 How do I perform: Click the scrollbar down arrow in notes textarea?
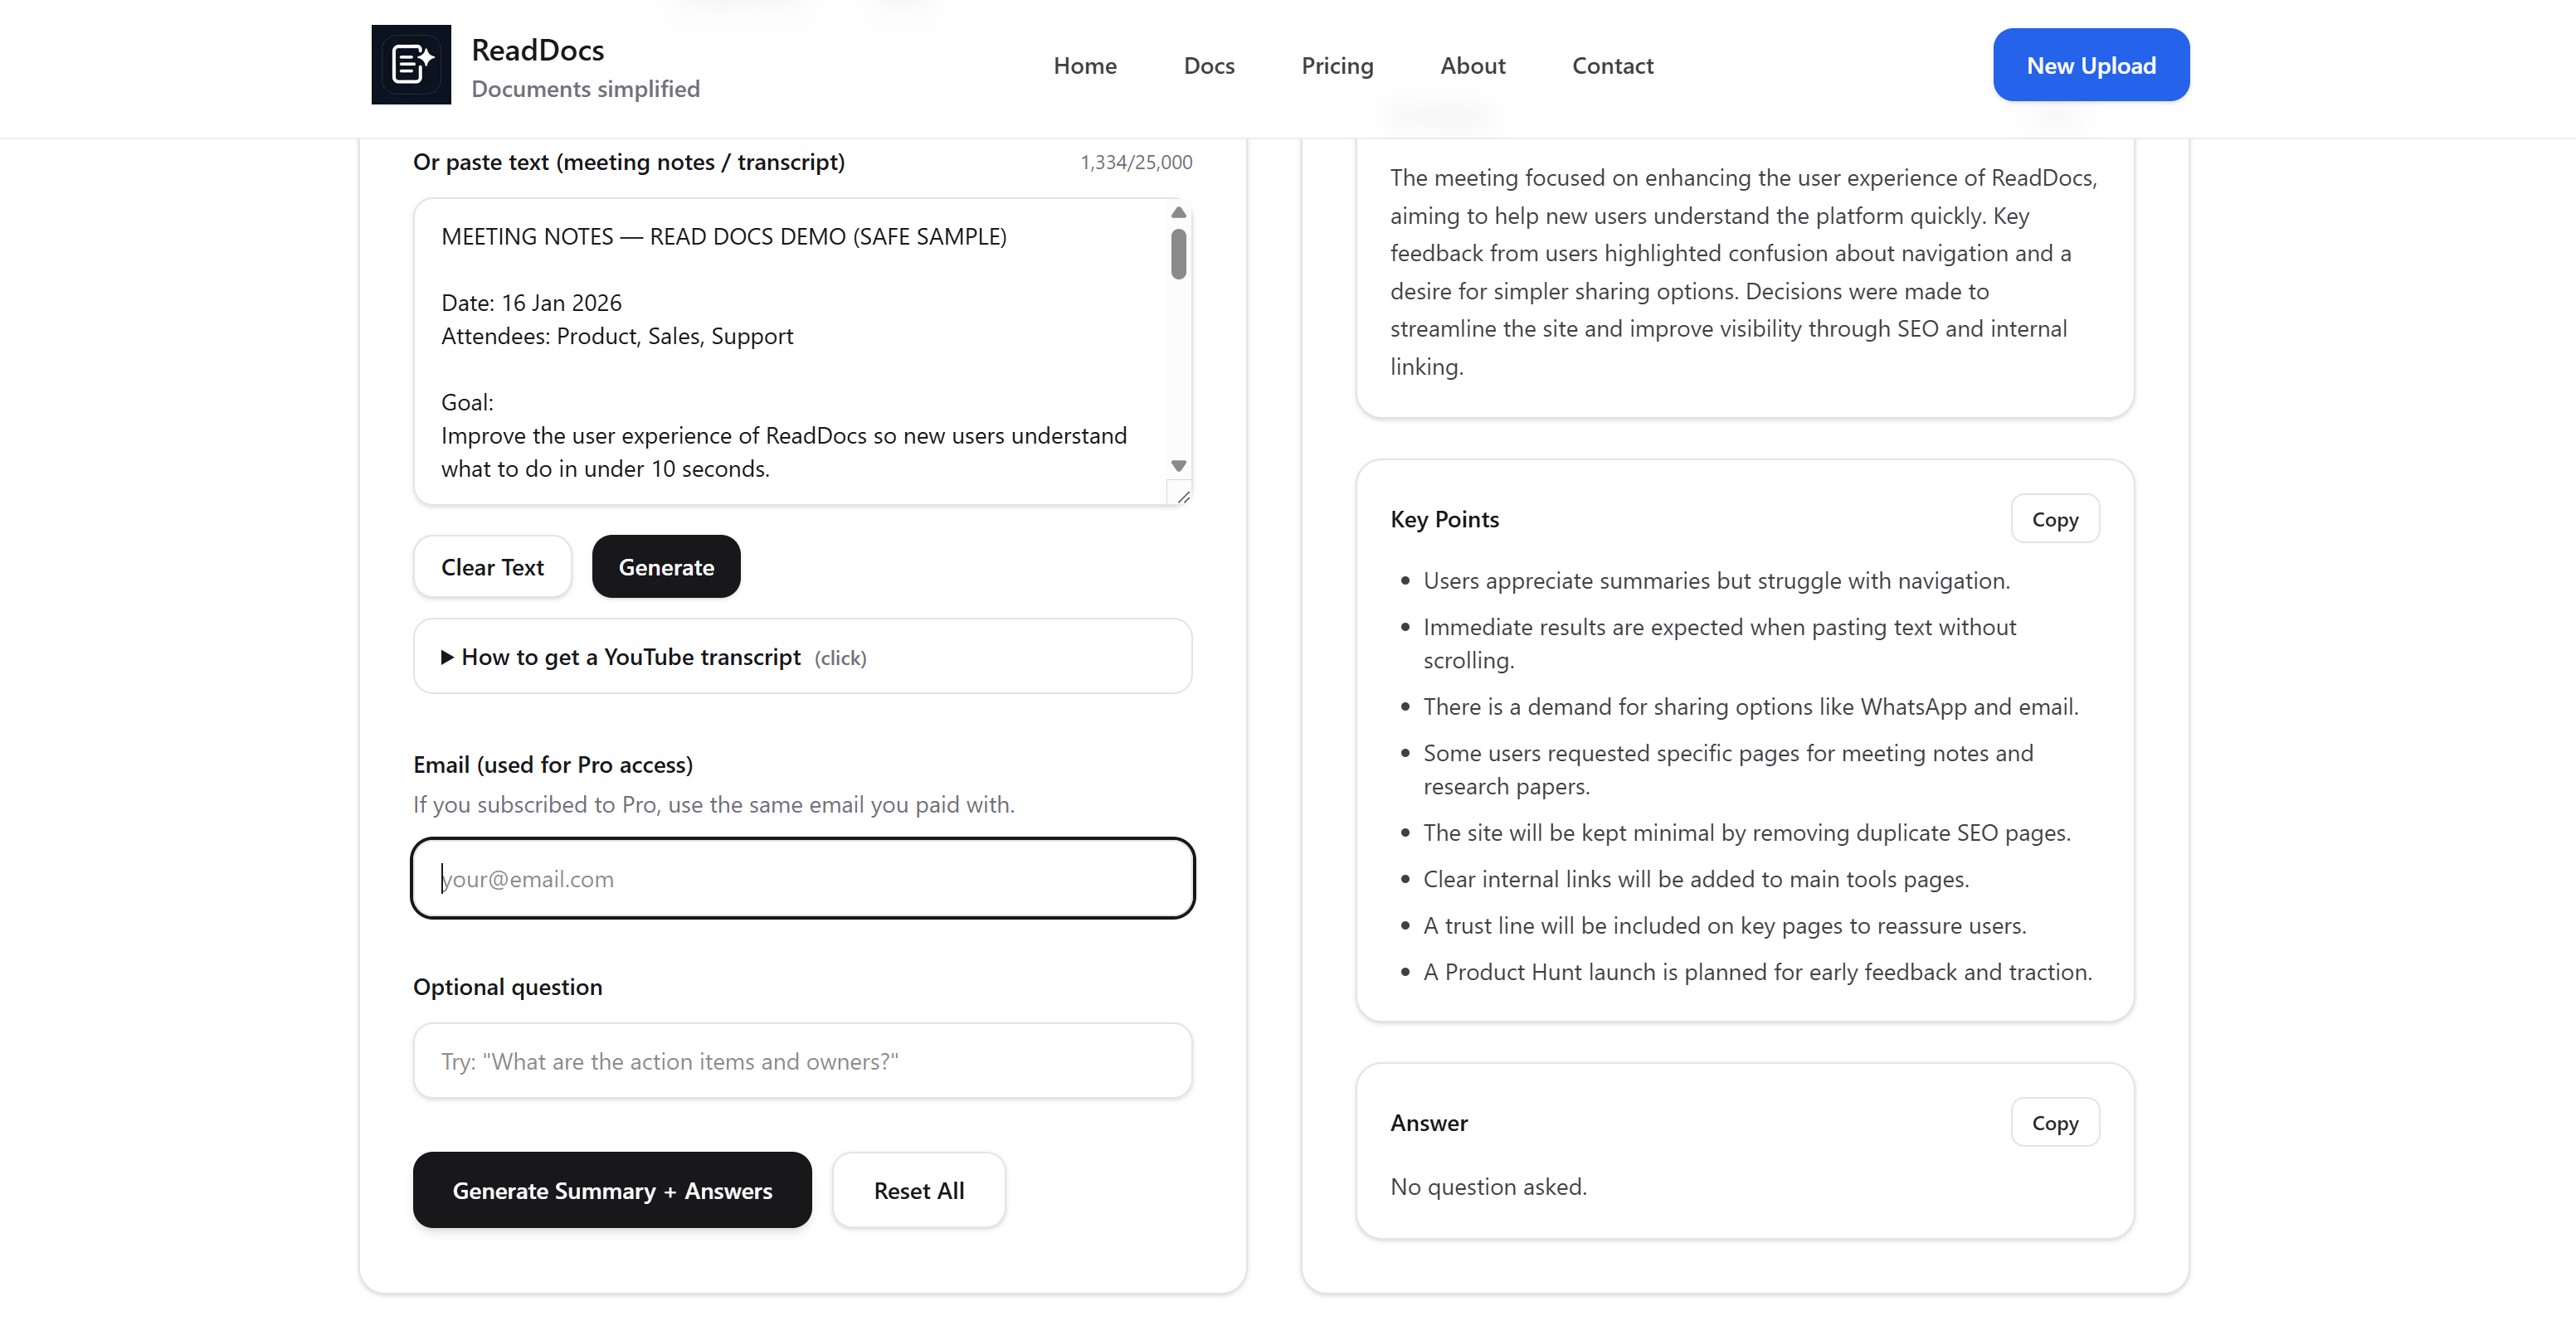(x=1178, y=464)
